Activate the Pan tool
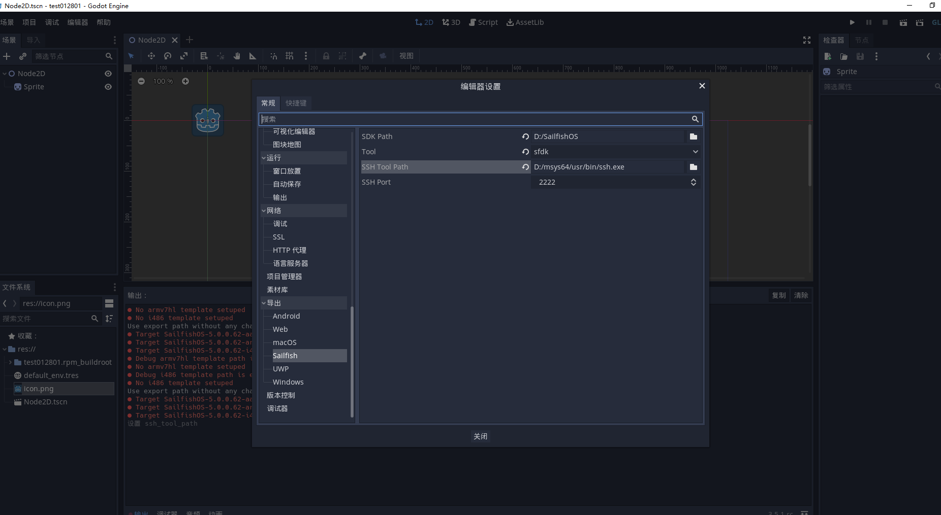The image size is (941, 515). (x=237, y=56)
